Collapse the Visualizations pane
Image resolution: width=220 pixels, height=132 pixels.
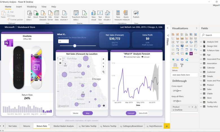(x=196, y=28)
